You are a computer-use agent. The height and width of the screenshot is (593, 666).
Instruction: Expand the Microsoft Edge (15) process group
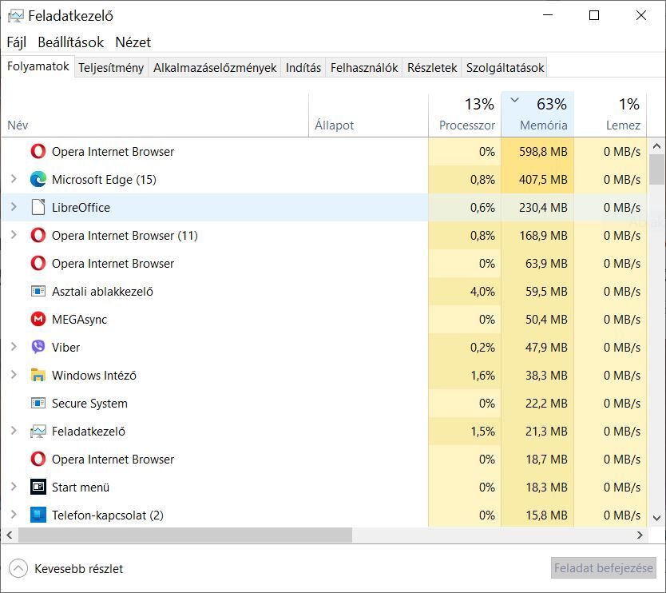[x=14, y=179]
